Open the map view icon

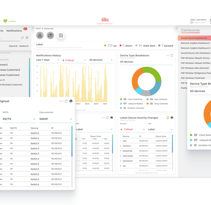click(50, 35)
